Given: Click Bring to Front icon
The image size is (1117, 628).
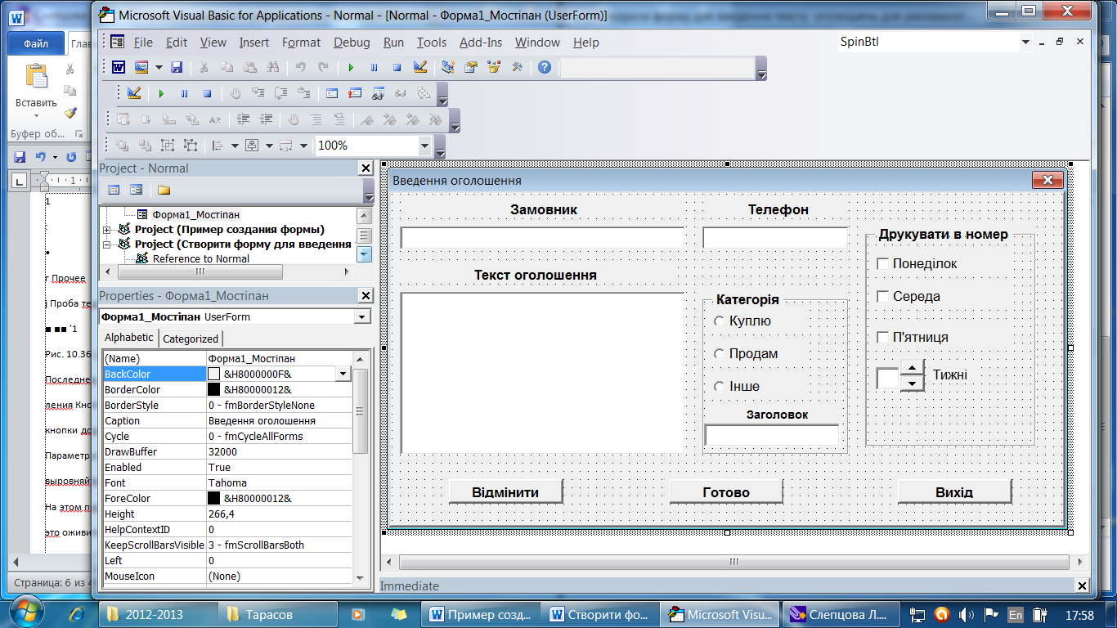Looking at the screenshot, I should click(x=123, y=146).
